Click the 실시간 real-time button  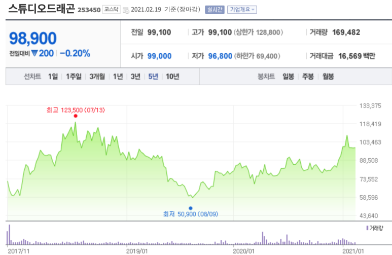click(215, 10)
